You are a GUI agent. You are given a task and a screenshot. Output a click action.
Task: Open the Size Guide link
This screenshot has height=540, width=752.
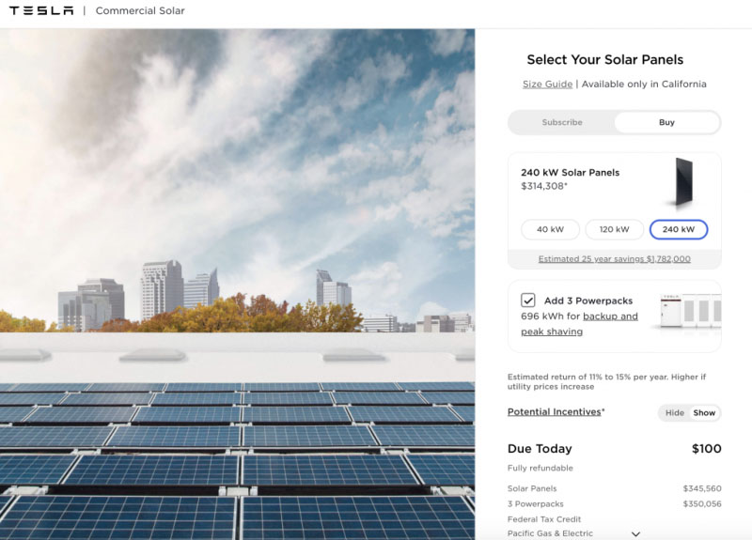click(547, 85)
